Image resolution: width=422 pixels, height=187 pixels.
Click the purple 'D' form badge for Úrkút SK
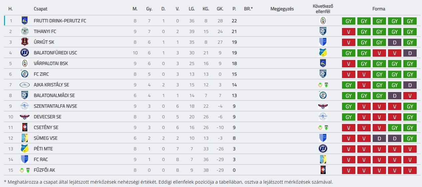click(395, 42)
